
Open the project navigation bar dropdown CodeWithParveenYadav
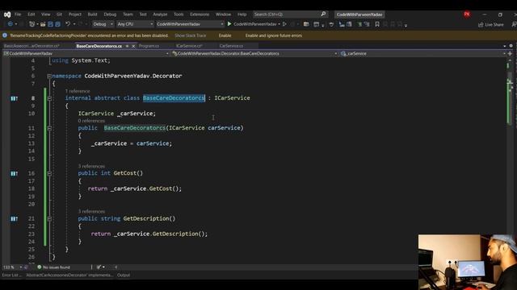[86, 53]
